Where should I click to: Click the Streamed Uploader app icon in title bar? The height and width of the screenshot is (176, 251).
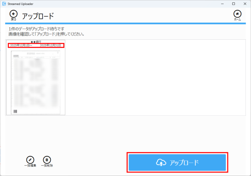[4, 4]
